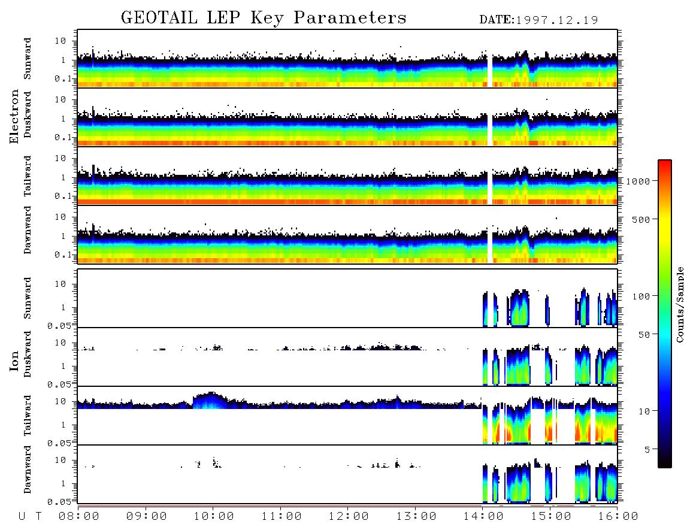The width and height of the screenshot is (684, 527).
Task: Click the vertical Ion group label
Action: [14, 361]
